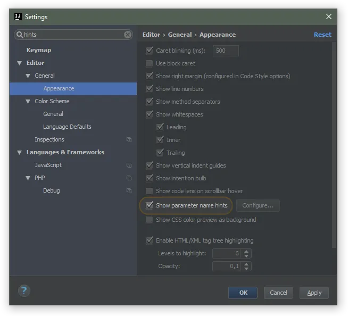
Task: Click the settings search field
Action: [73, 35]
